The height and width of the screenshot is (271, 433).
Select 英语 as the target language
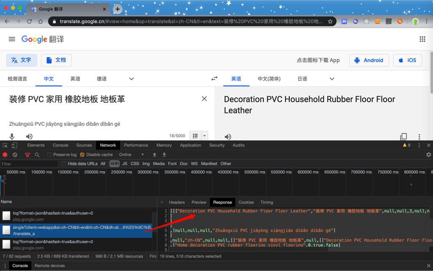tap(236, 79)
